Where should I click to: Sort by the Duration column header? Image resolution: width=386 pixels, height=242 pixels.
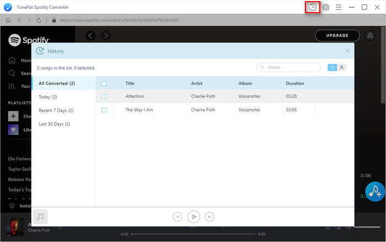click(295, 83)
